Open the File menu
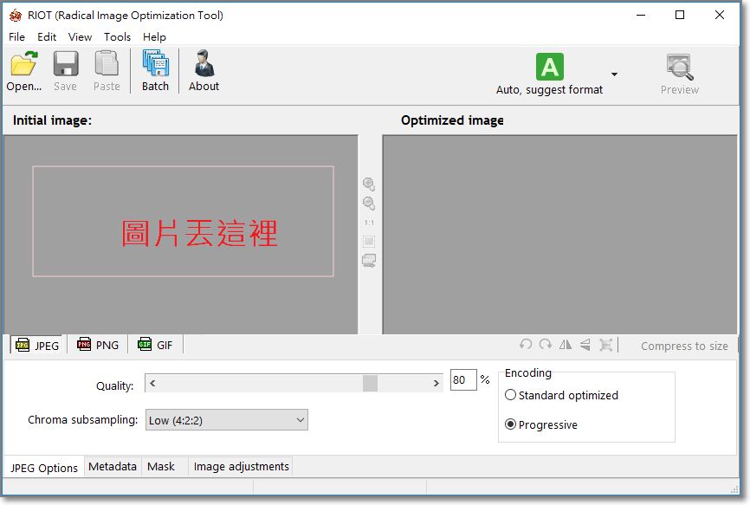 click(16, 37)
